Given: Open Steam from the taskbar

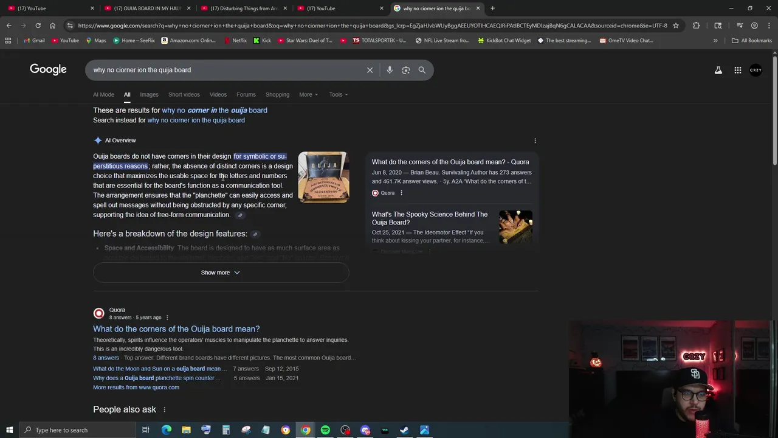Looking at the screenshot, I should [x=404, y=430].
